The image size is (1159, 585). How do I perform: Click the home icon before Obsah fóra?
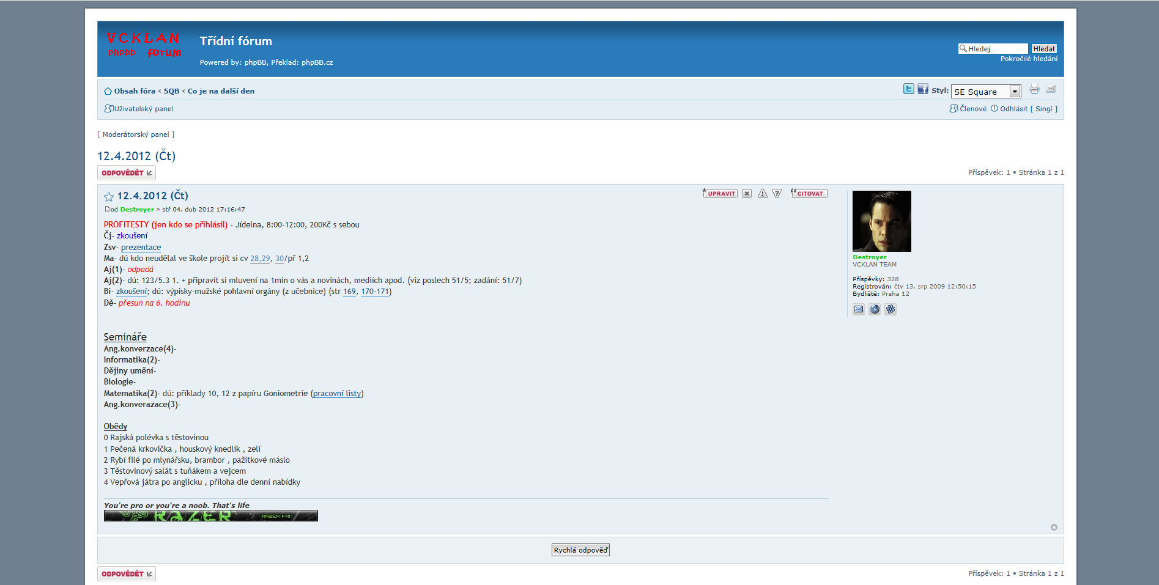point(108,91)
